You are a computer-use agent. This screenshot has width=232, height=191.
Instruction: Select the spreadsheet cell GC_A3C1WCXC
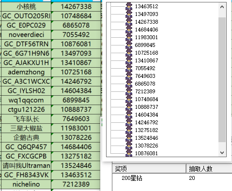coord(26,81)
